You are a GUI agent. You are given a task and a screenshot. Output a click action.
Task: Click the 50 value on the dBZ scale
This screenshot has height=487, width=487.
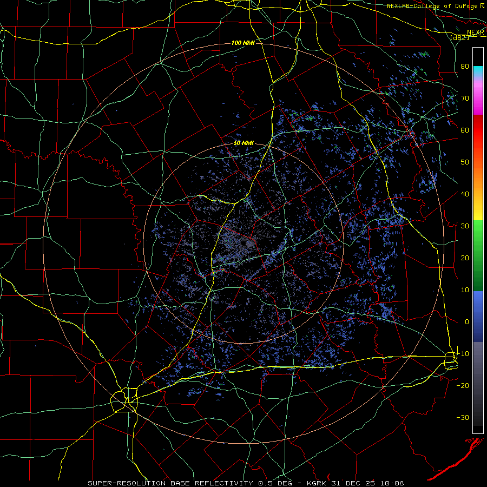click(x=465, y=162)
